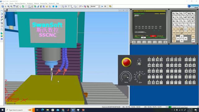Image resolution: width=199 pixels, height=112 pixels.
Task: Click the number 9 key on MDI keypad
Action: (193, 14)
